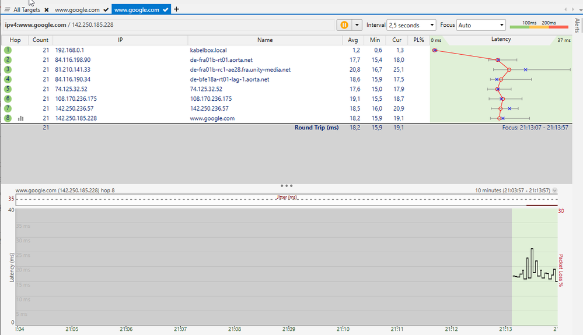583x335 pixels.
Task: Switch to the All Targets tab
Action: point(27,10)
